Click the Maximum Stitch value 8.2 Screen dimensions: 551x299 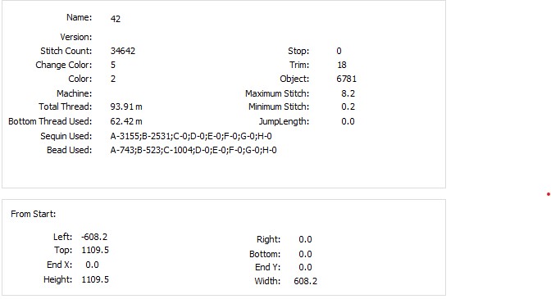348,93
